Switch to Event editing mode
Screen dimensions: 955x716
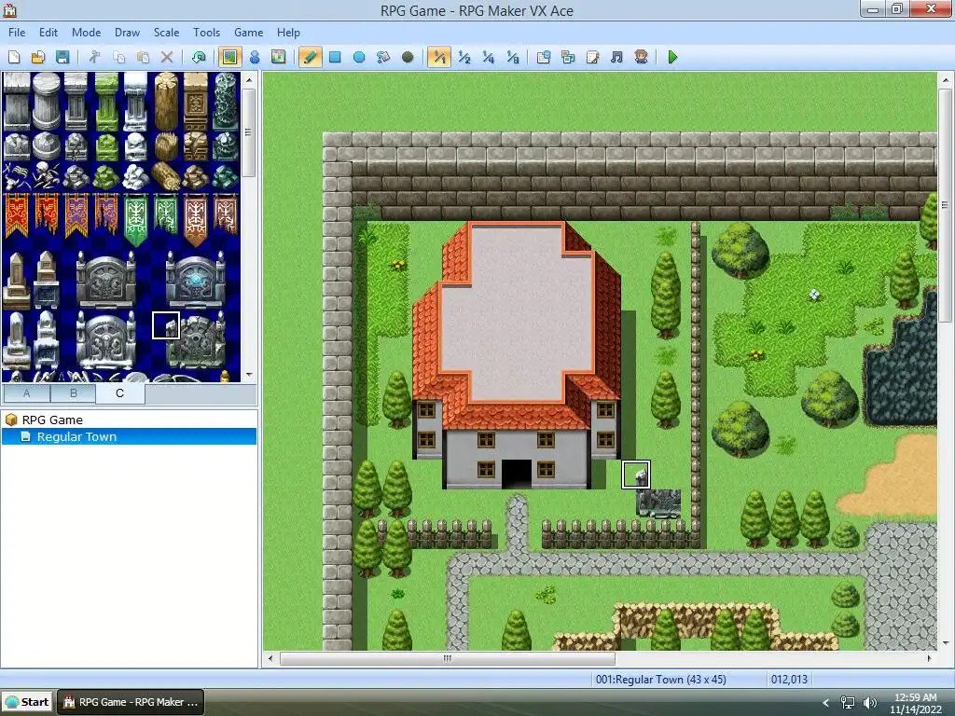click(255, 57)
